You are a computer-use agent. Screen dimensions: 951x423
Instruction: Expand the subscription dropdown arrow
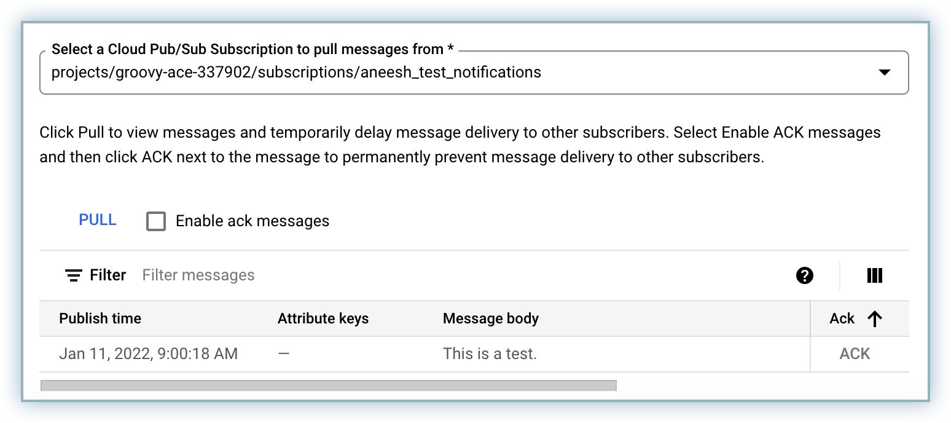click(x=884, y=73)
